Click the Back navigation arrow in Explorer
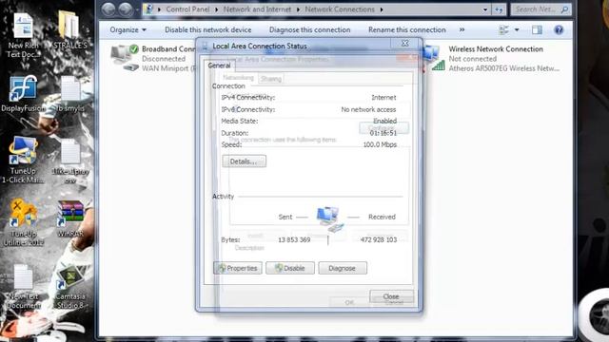The image size is (609, 342). [108, 9]
